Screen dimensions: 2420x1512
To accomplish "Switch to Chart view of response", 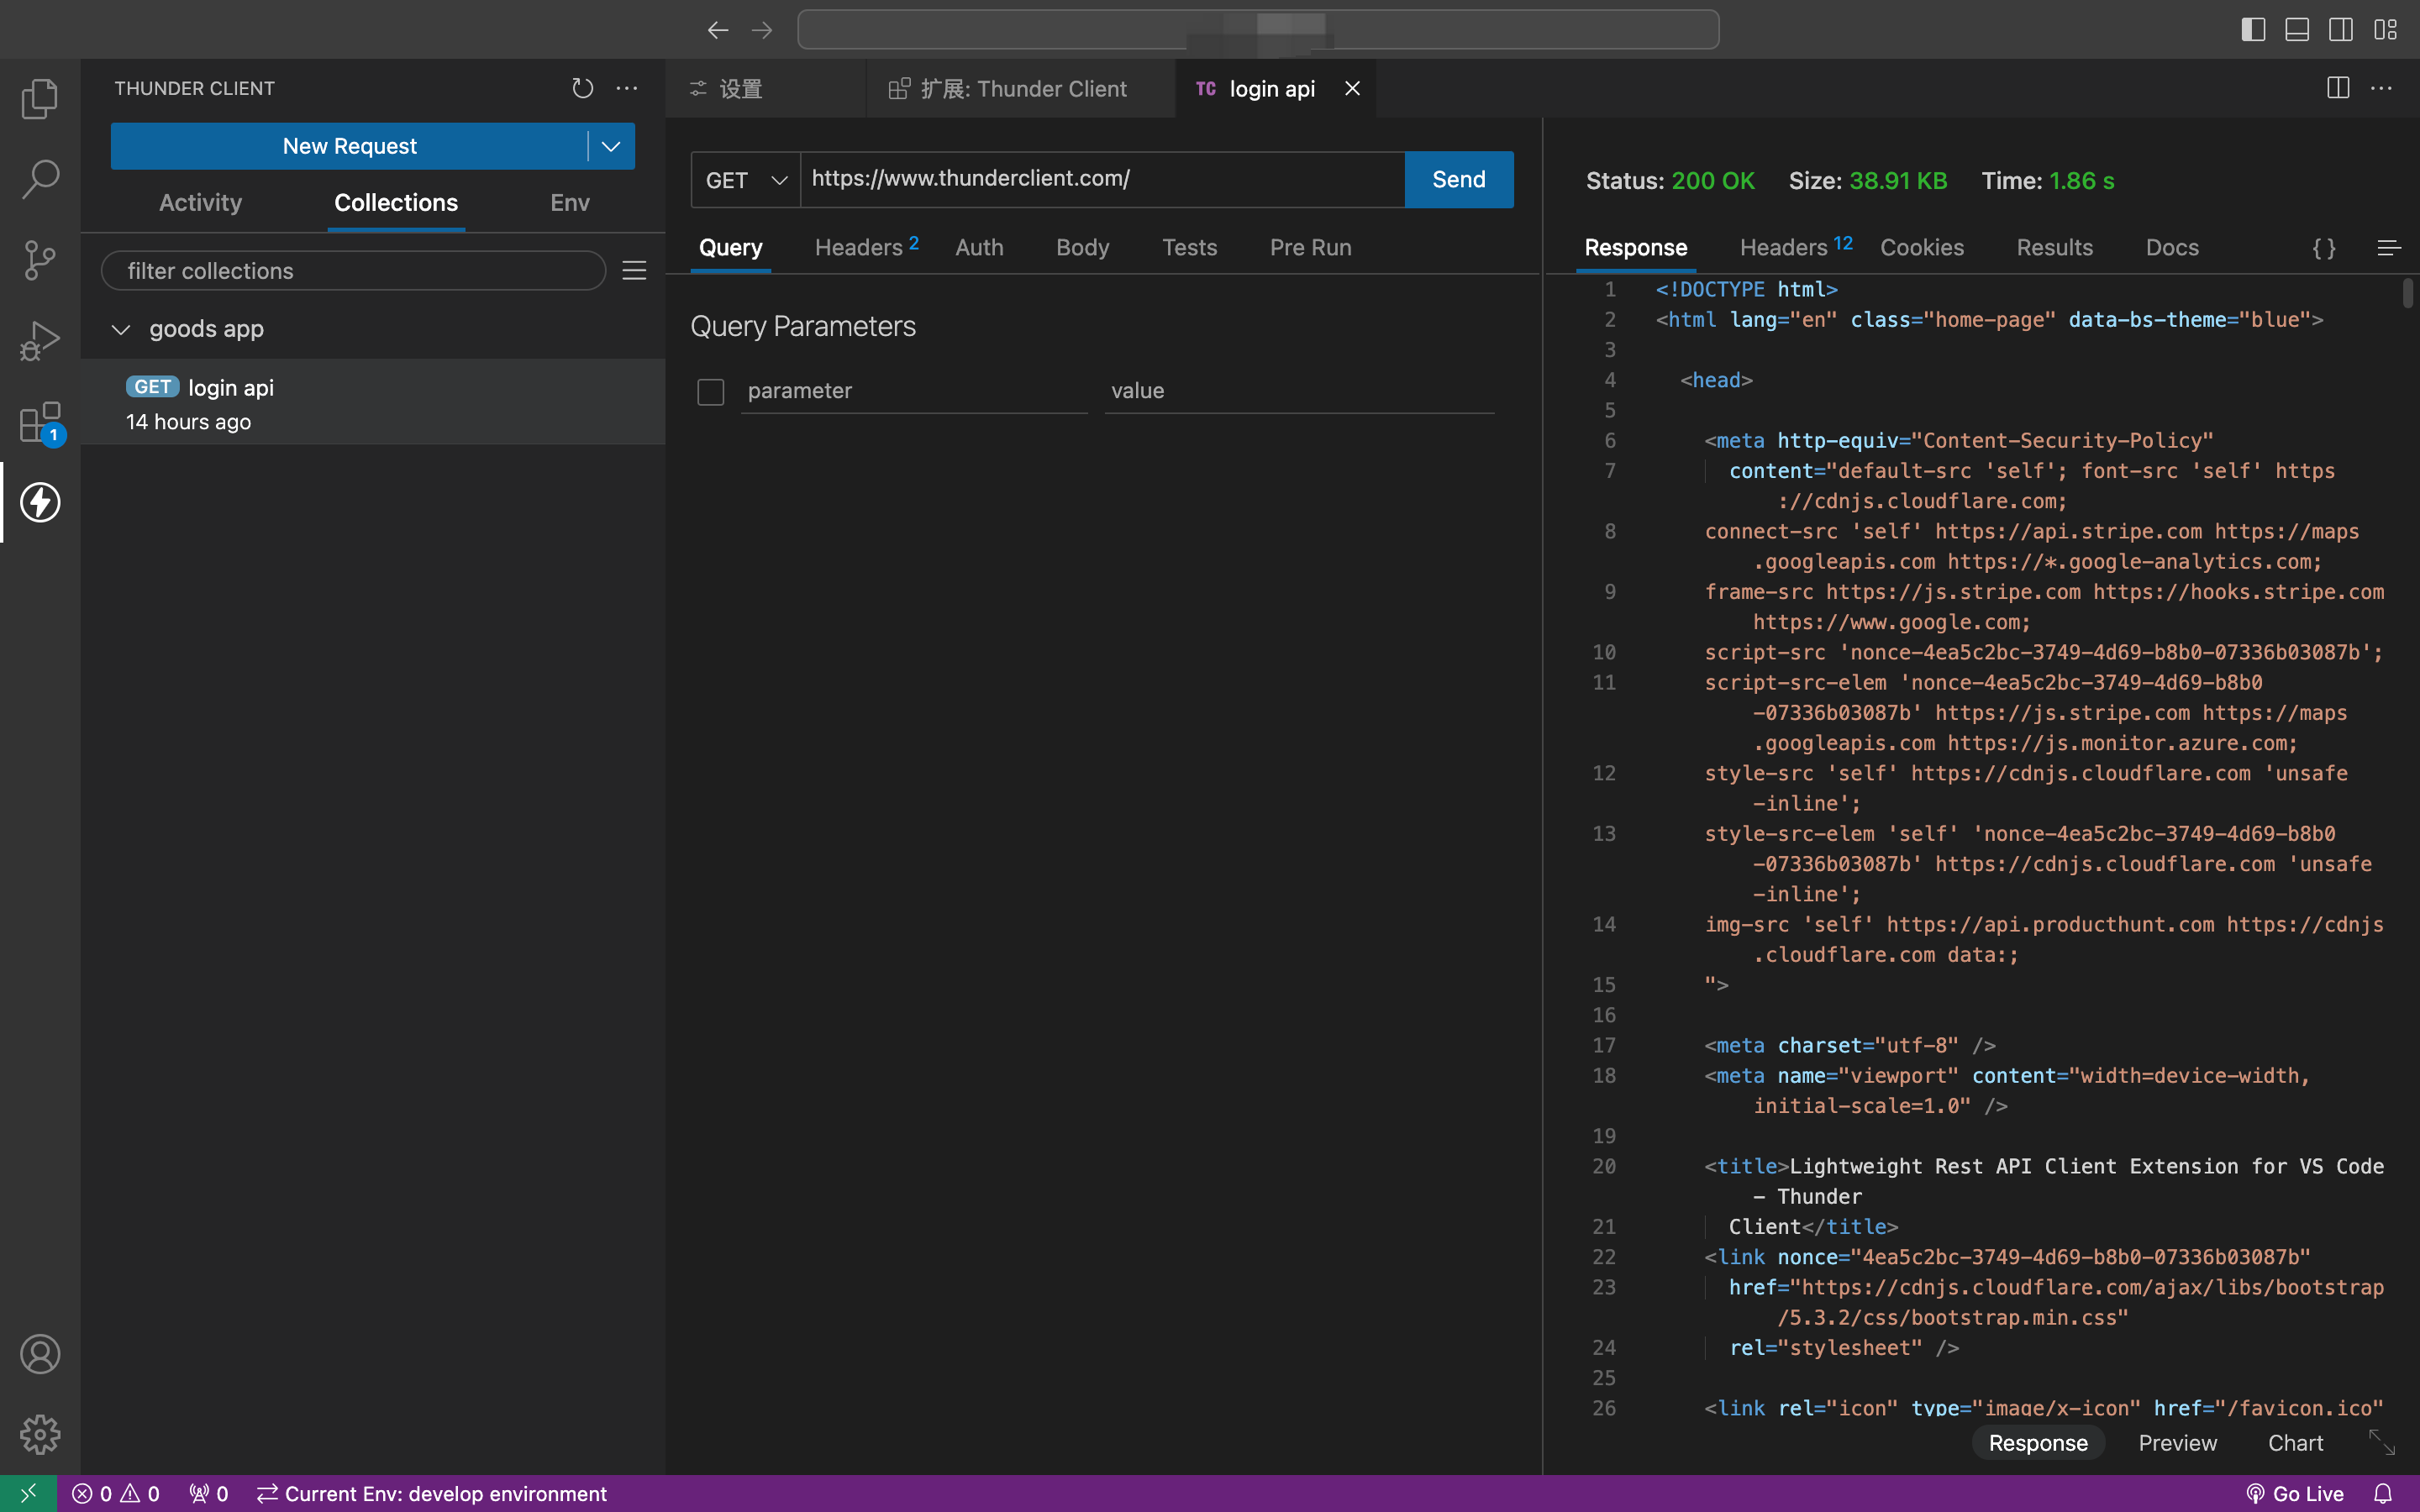I will point(2295,1443).
